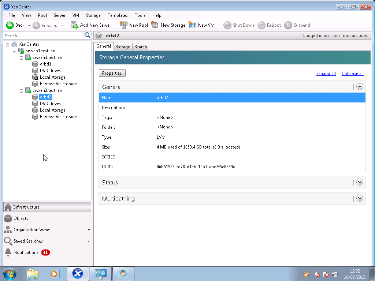
Task: Click the muted volume tray icon
Action: (317, 274)
